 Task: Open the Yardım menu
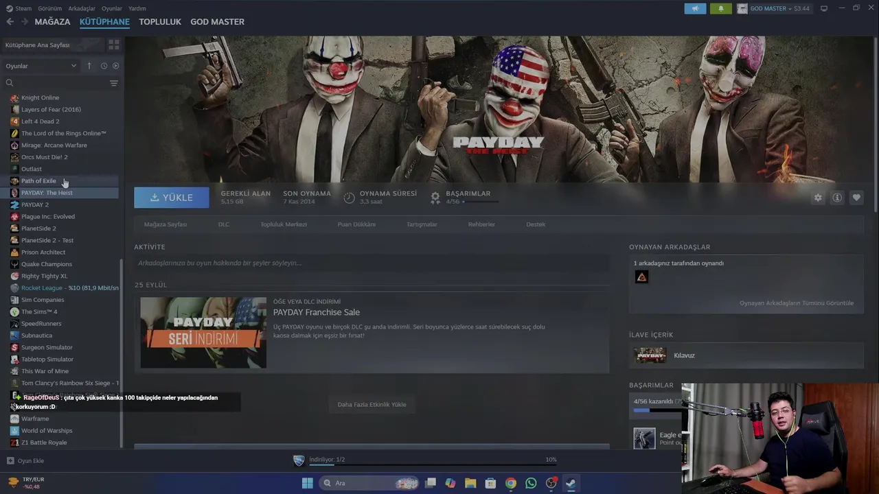point(137,8)
